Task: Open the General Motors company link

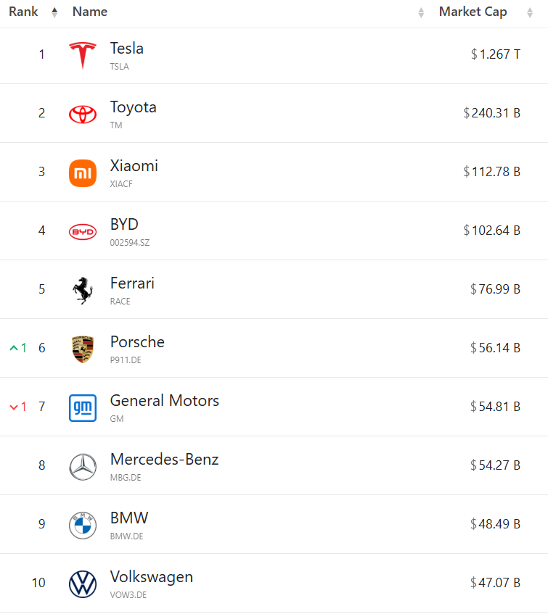Action: point(165,401)
